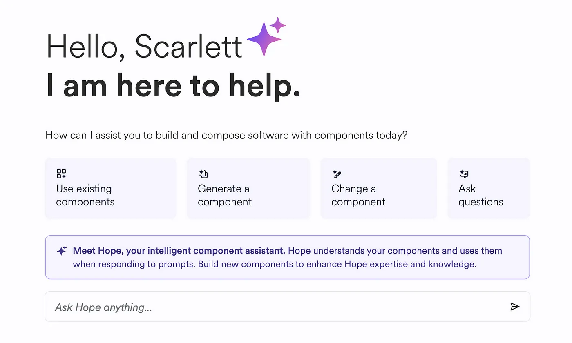Click the "I am here to help." heading
This screenshot has height=343, width=572.
pyautogui.click(x=173, y=85)
